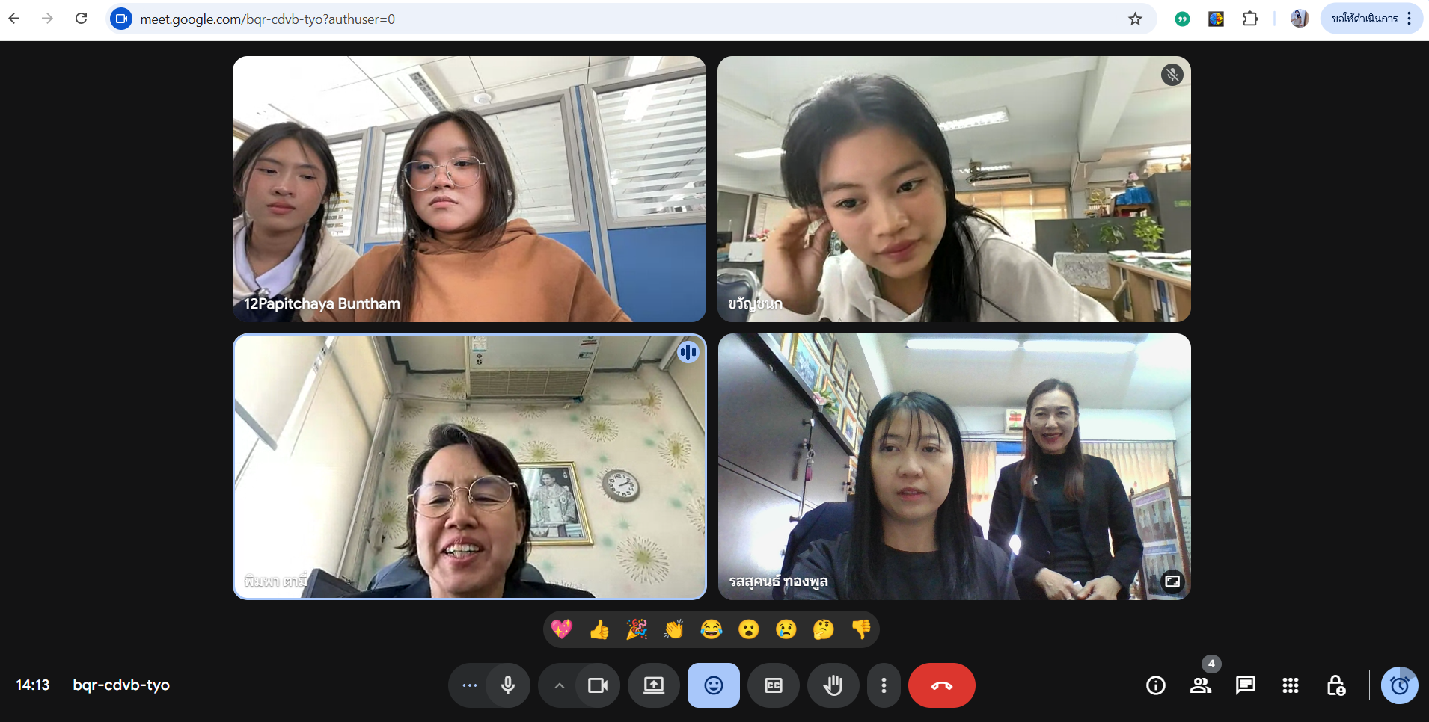This screenshot has height=722, width=1429.
Task: Select the muted participant's video tile
Action: point(954,189)
